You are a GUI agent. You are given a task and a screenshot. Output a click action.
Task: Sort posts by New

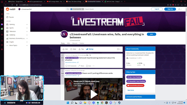click(73, 49)
